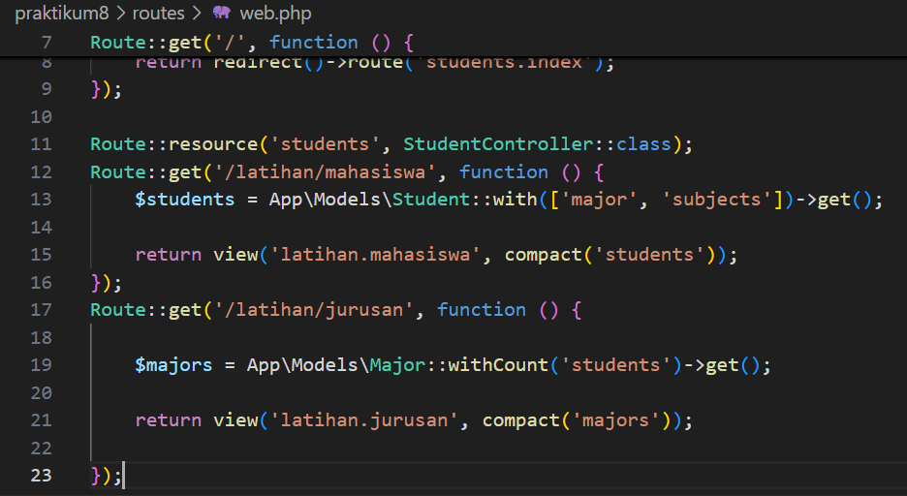Click line number 21 in the gutter
The height and width of the screenshot is (496, 907).
pyautogui.click(x=41, y=420)
